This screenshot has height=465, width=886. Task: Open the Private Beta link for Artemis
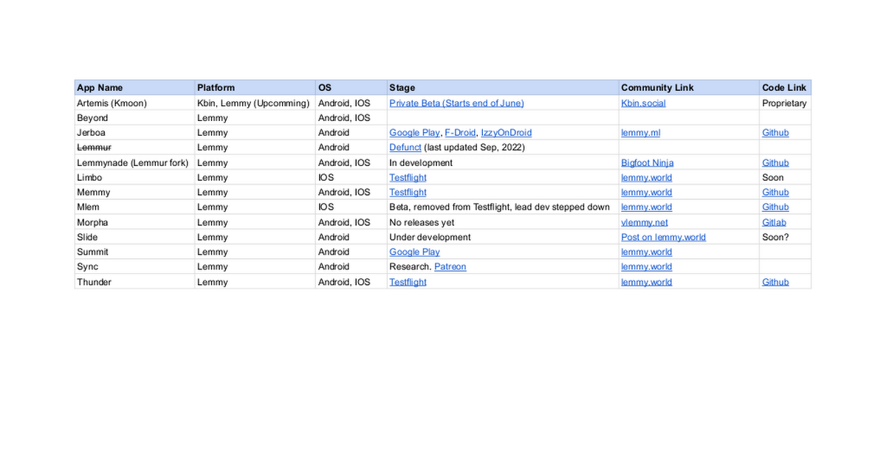pos(456,103)
